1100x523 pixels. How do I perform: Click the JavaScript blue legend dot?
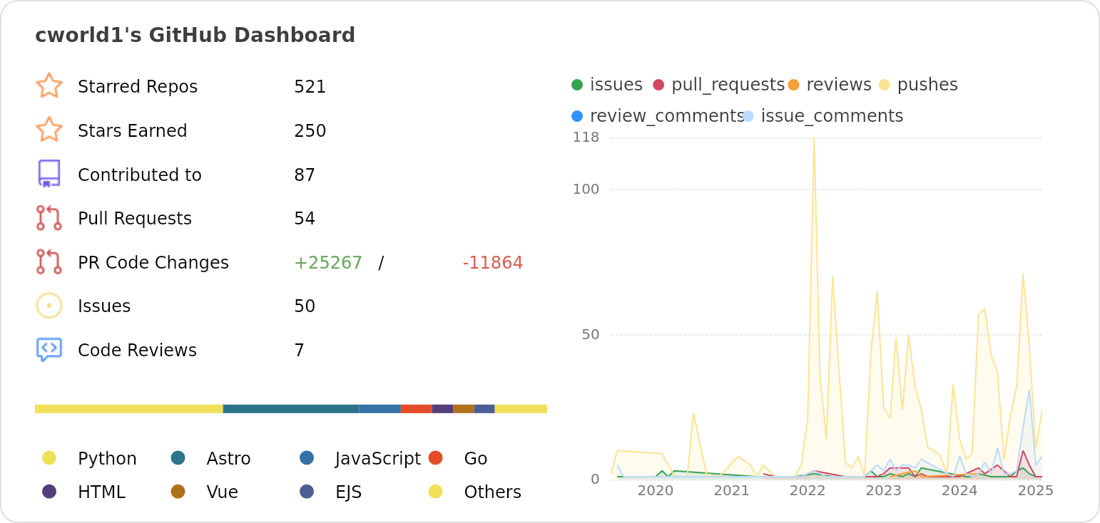click(307, 458)
